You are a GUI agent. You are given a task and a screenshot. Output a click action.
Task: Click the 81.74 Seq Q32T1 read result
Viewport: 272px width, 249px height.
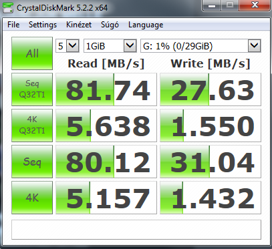[x=106, y=89]
